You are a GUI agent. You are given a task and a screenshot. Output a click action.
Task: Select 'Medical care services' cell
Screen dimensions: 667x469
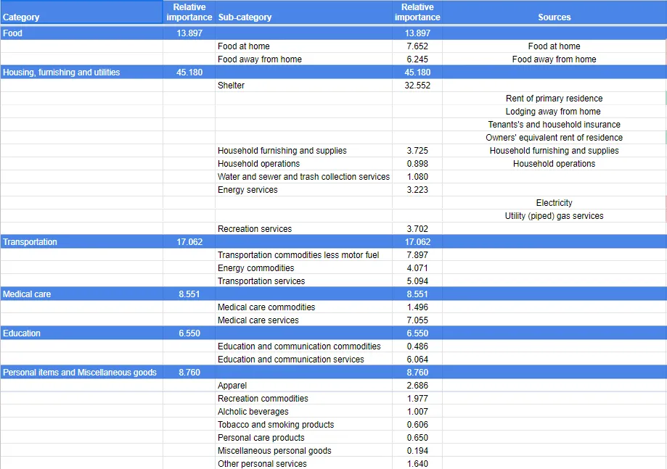click(303, 320)
